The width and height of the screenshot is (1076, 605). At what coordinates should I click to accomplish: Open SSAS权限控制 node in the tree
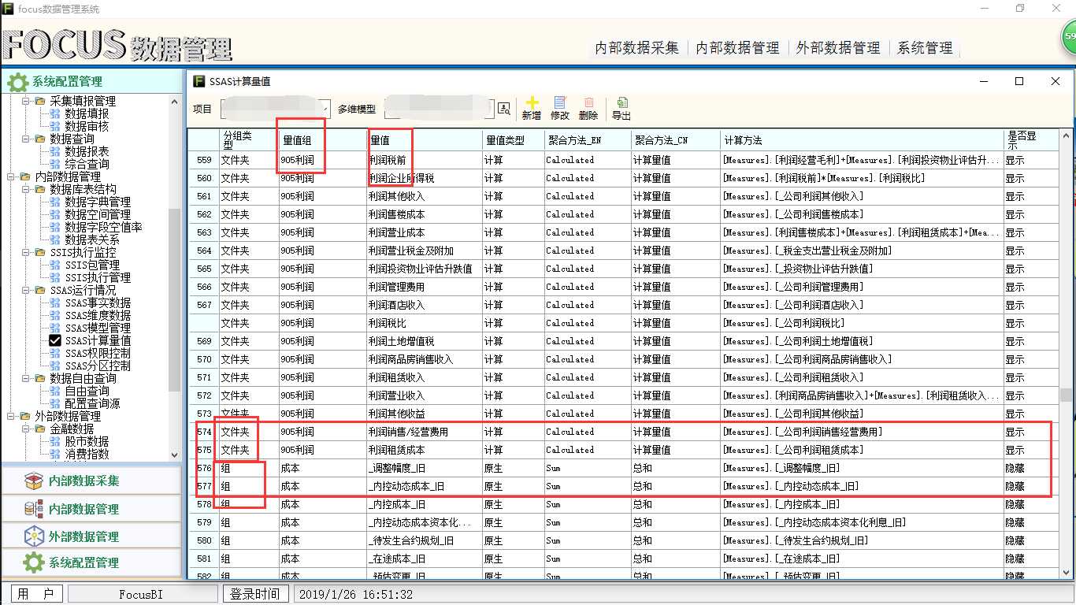tap(98, 353)
